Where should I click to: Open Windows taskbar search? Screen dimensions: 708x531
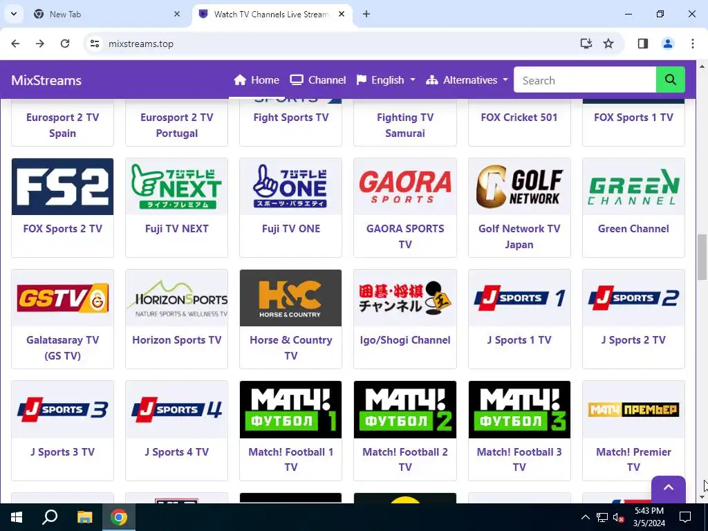tap(50, 517)
